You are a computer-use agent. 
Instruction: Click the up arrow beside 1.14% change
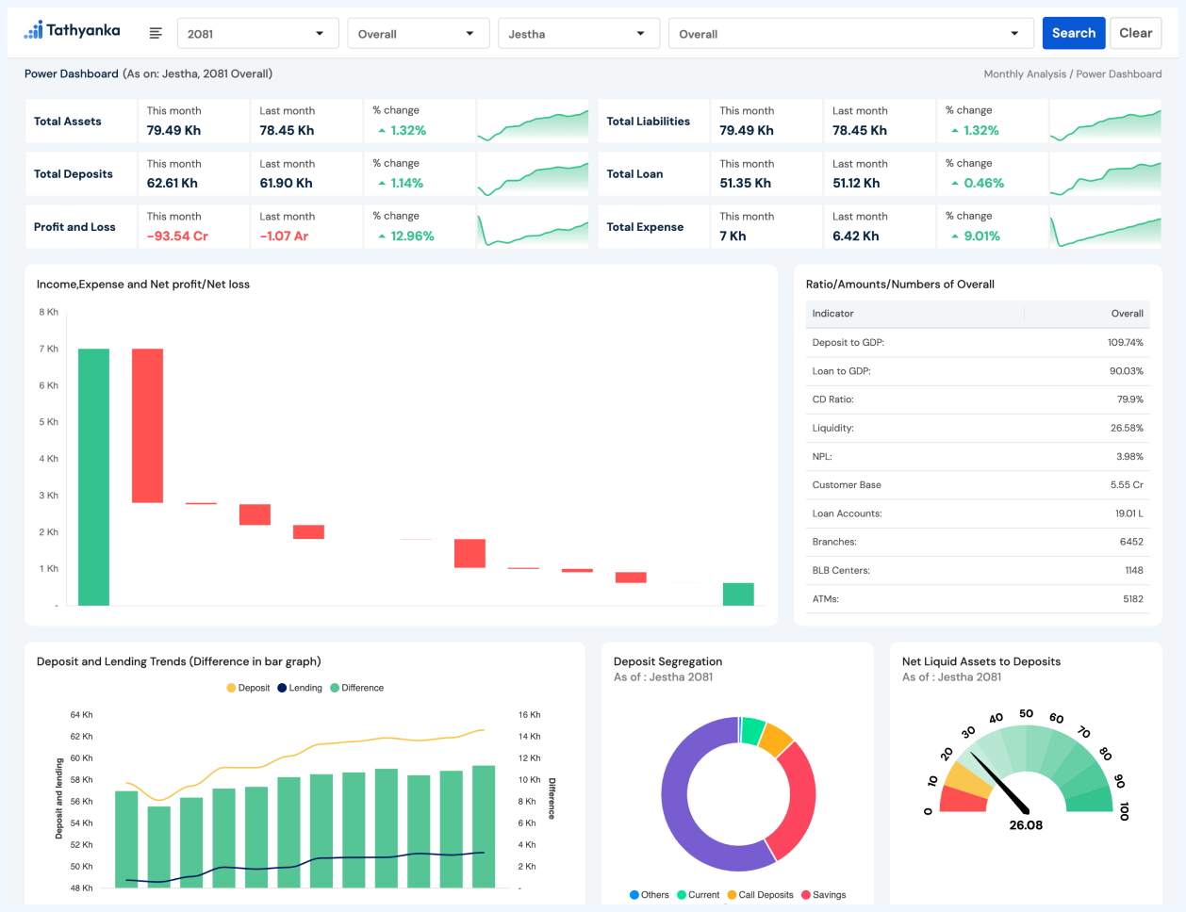click(x=382, y=184)
